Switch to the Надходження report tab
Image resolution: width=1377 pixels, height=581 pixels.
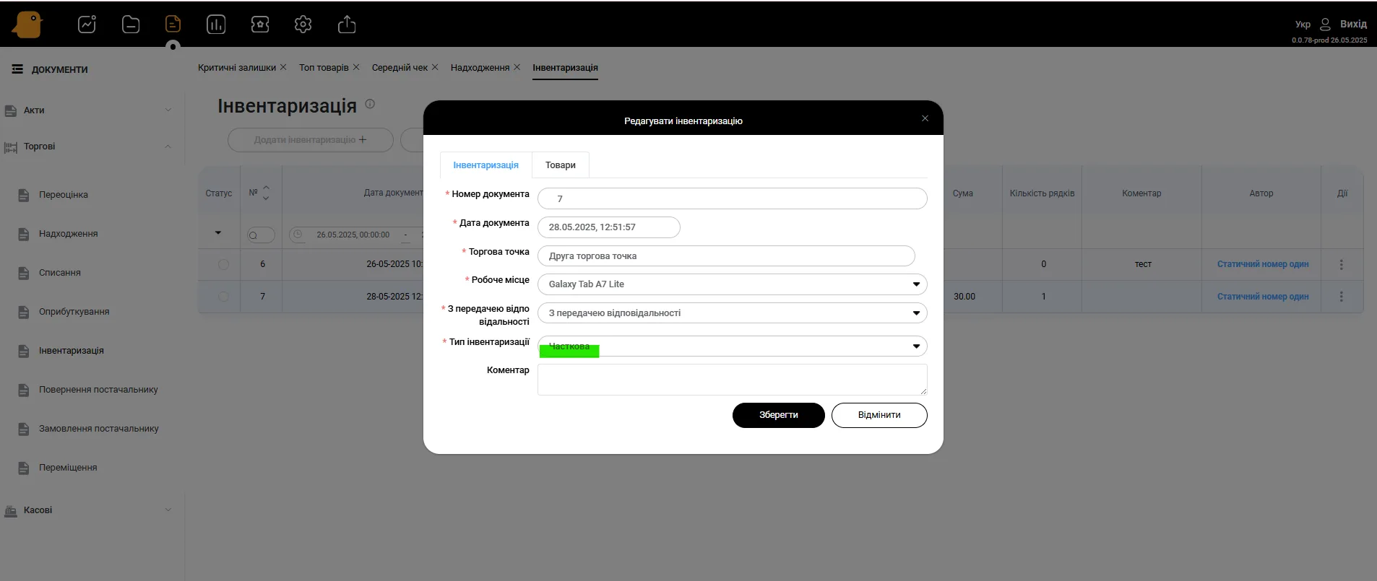[480, 68]
